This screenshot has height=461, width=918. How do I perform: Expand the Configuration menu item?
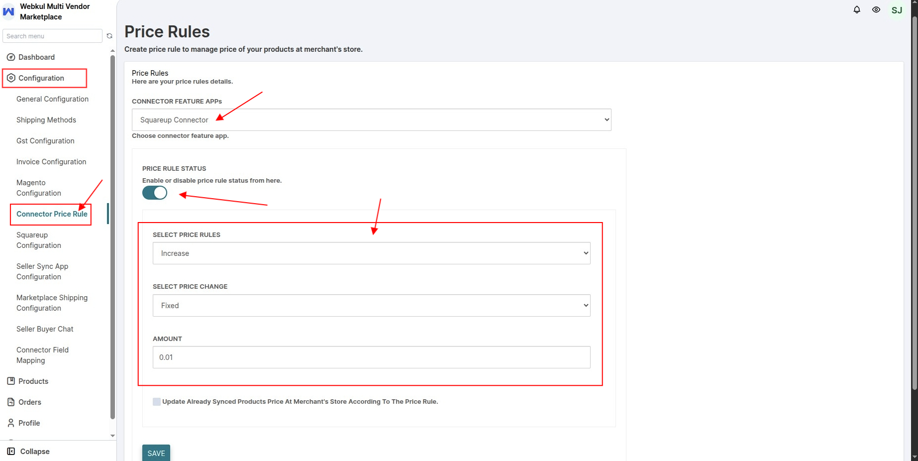click(41, 78)
